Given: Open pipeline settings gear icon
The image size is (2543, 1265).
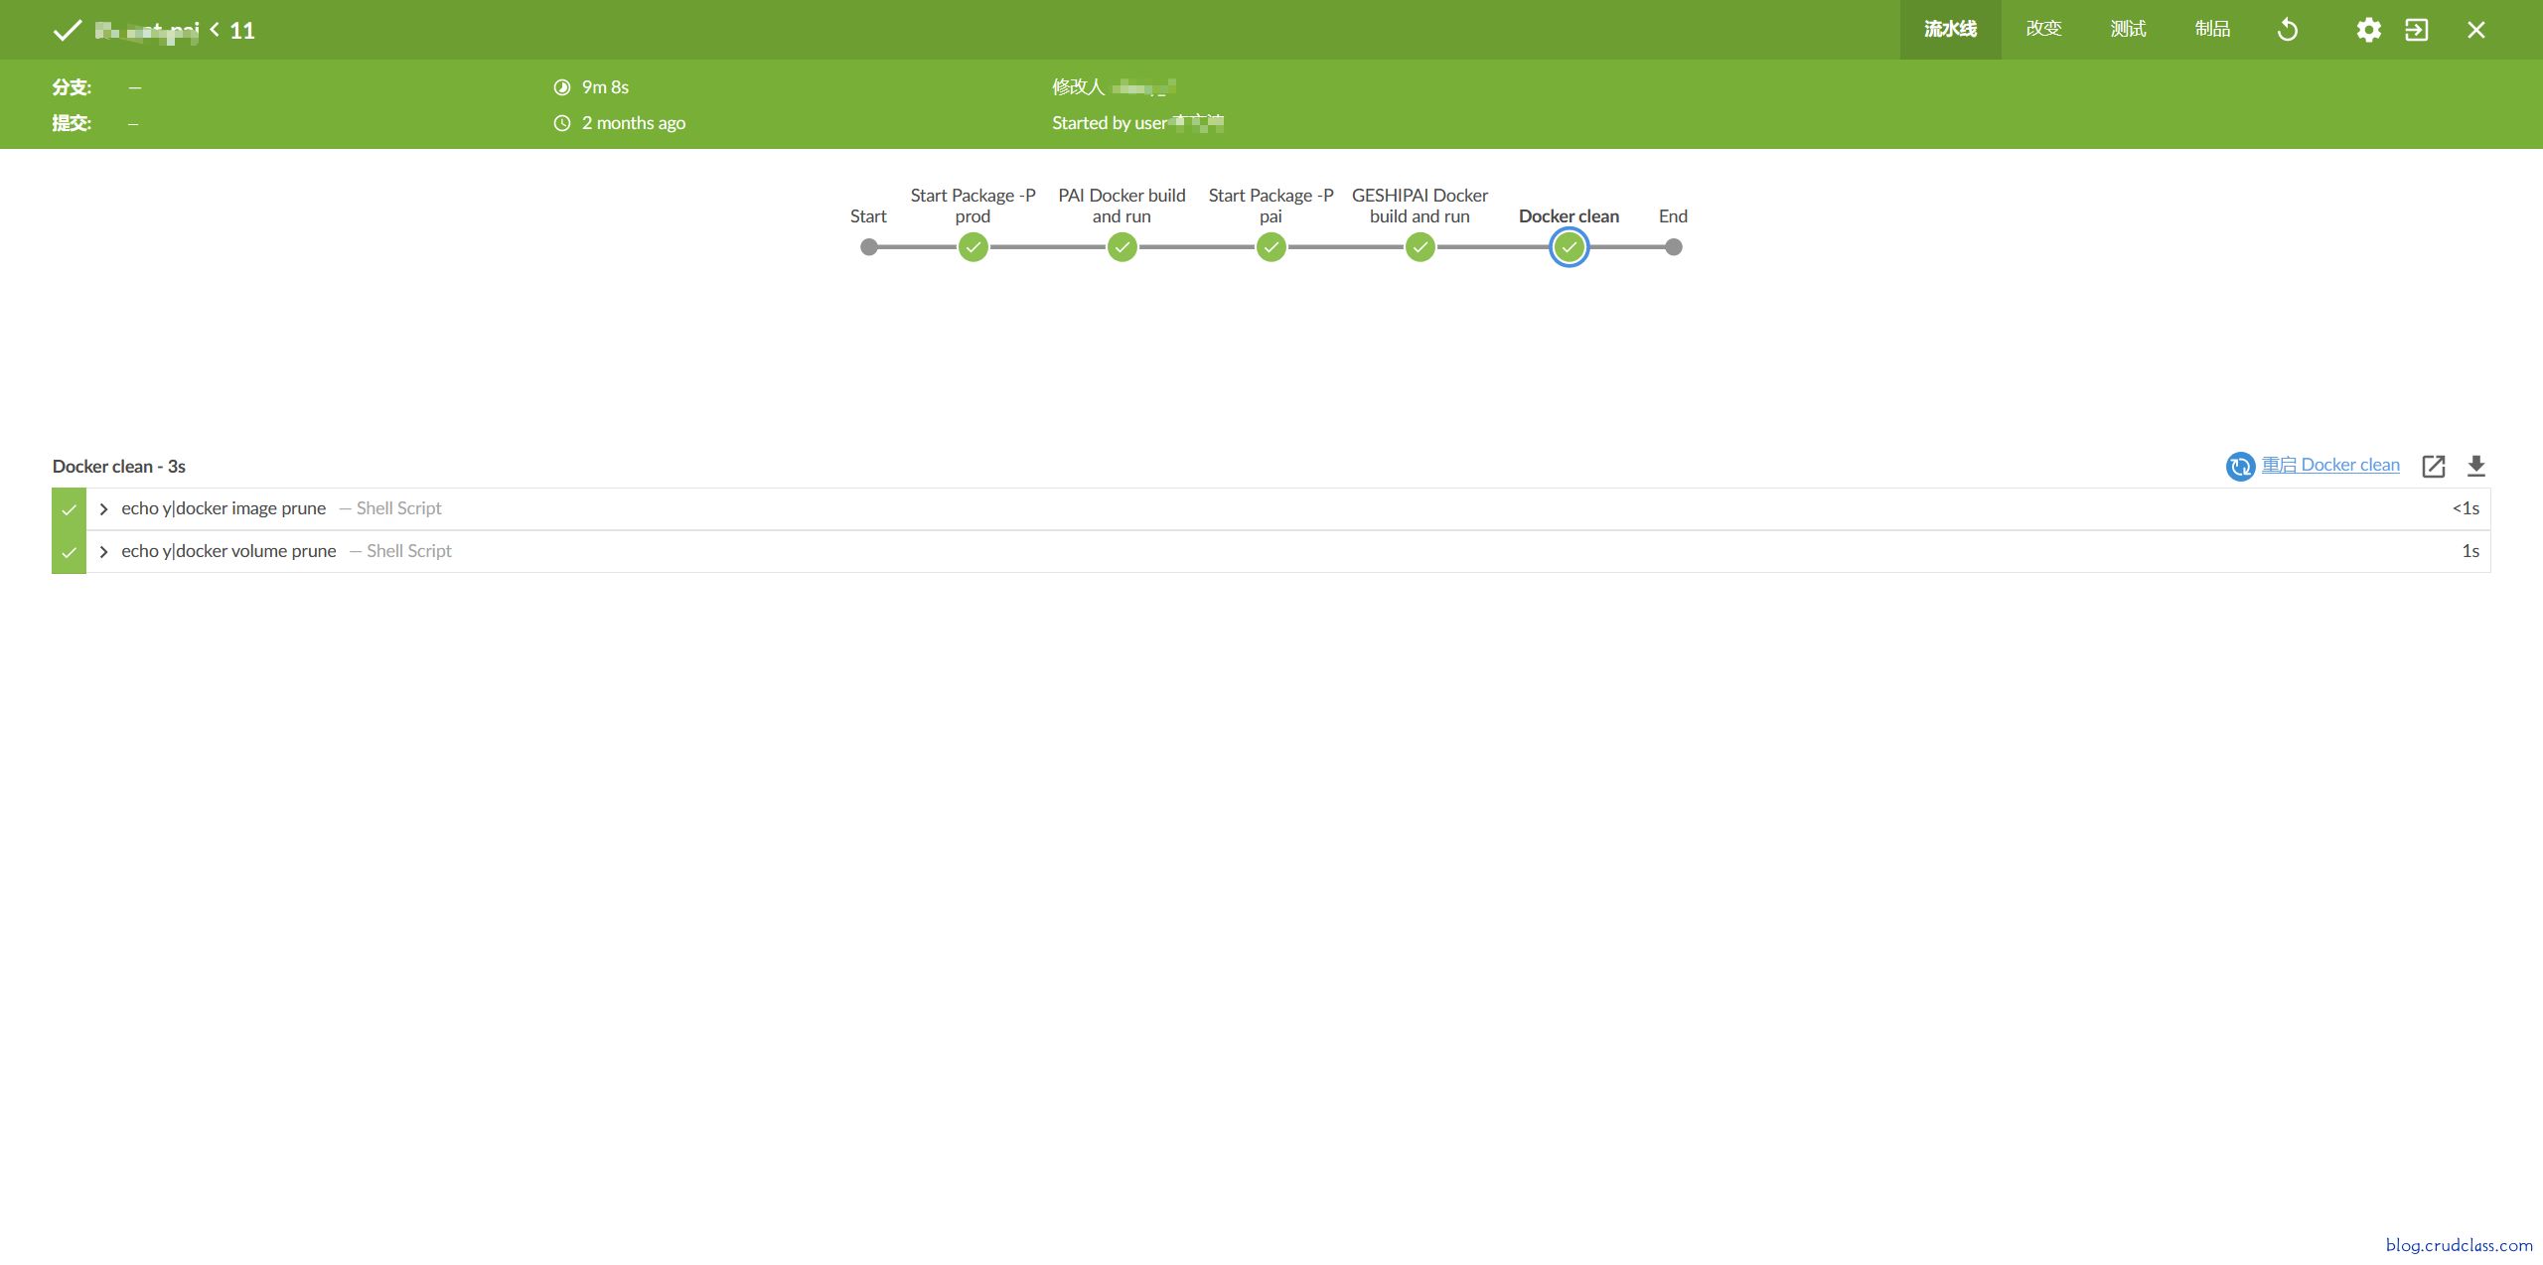Looking at the screenshot, I should (2368, 30).
